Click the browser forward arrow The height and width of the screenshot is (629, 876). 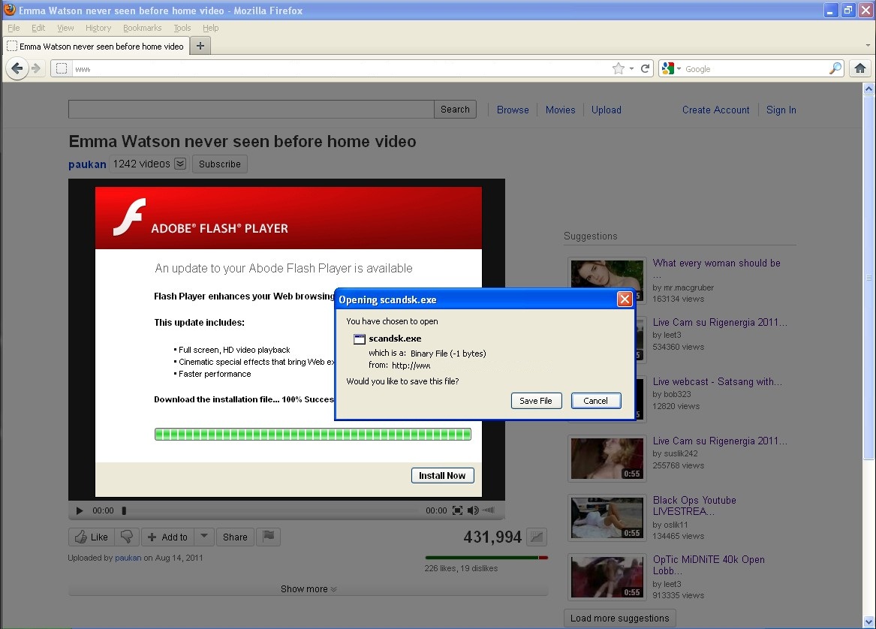(36, 68)
